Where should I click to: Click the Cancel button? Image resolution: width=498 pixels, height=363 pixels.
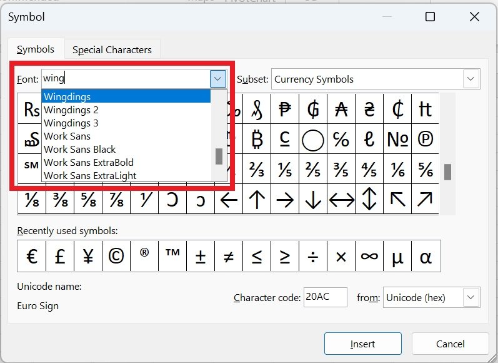pyautogui.click(x=450, y=344)
